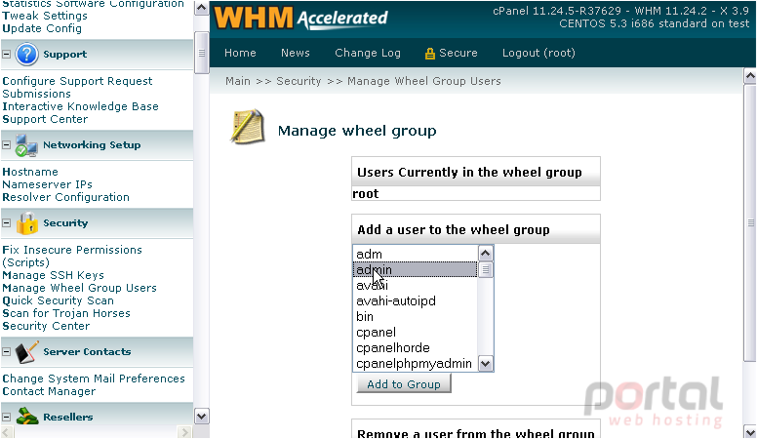
Task: Click root in current wheel group users
Action: point(366,194)
